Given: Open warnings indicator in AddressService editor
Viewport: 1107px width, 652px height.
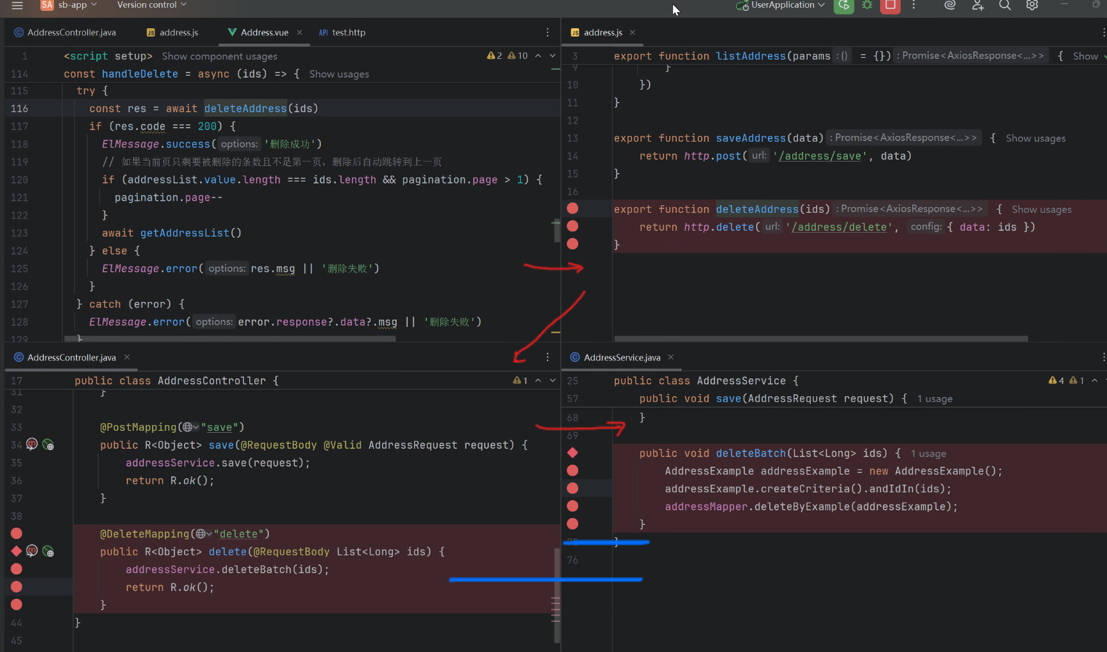Looking at the screenshot, I should coord(1066,380).
